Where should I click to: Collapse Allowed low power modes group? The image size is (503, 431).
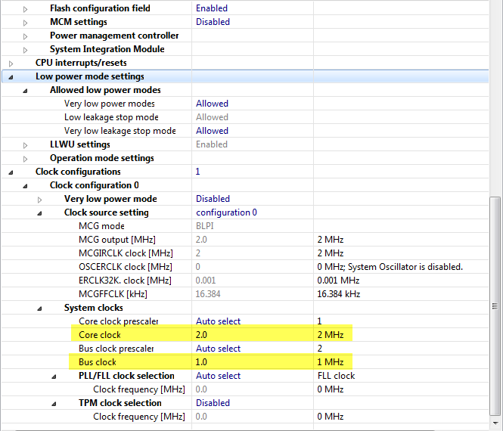(26, 90)
